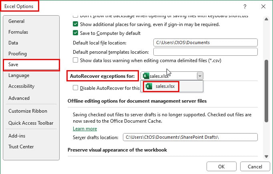The height and width of the screenshot is (174, 273).
Task: Check Disable AutoRecover for this workbook
Action: click(x=75, y=88)
